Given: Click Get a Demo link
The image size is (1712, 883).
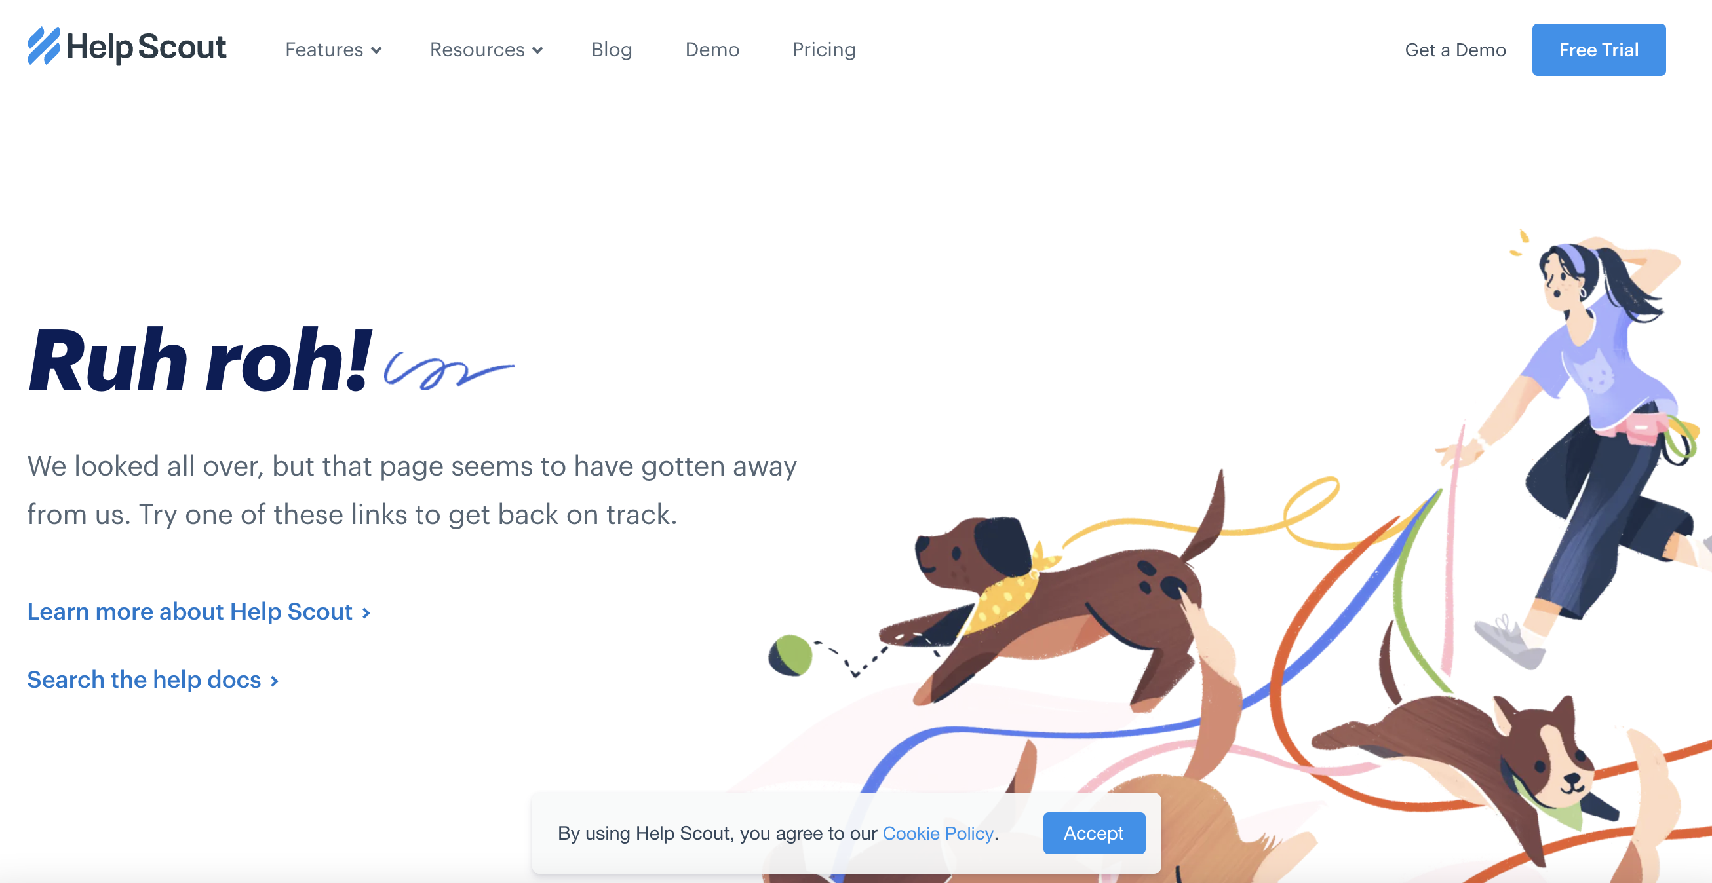Looking at the screenshot, I should pyautogui.click(x=1455, y=50).
